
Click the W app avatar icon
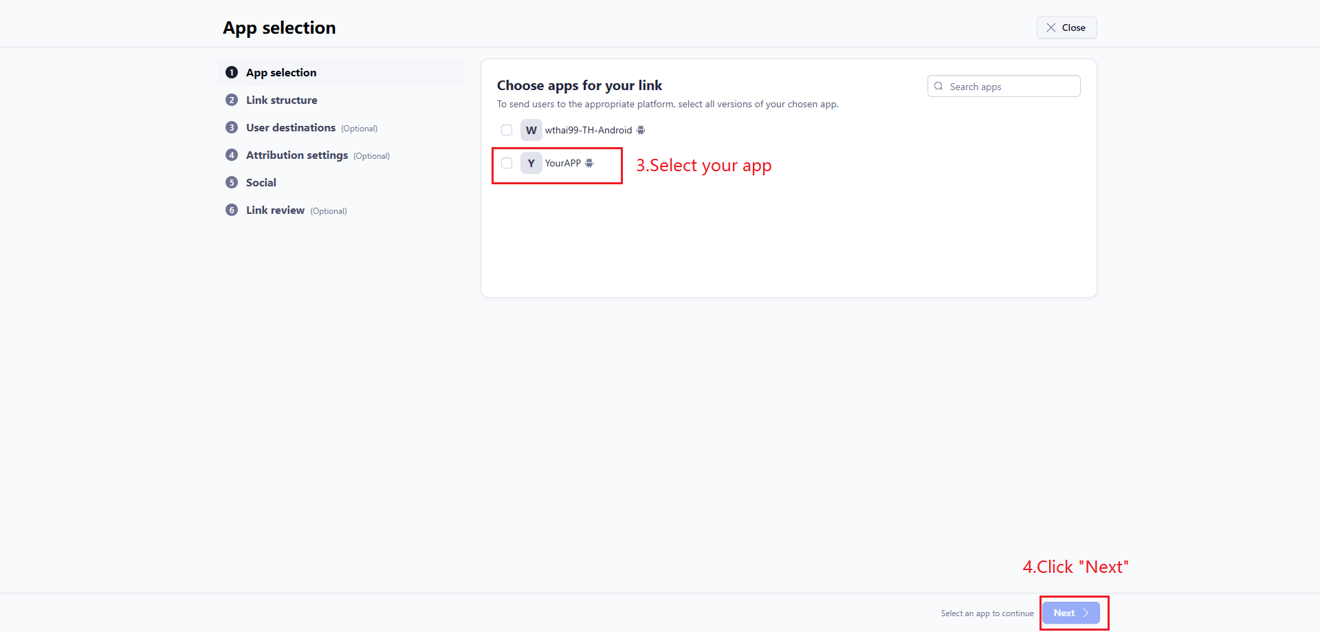coord(531,130)
